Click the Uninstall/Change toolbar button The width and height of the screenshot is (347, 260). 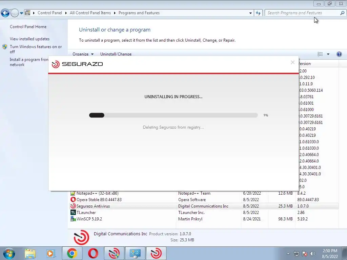pyautogui.click(x=116, y=54)
